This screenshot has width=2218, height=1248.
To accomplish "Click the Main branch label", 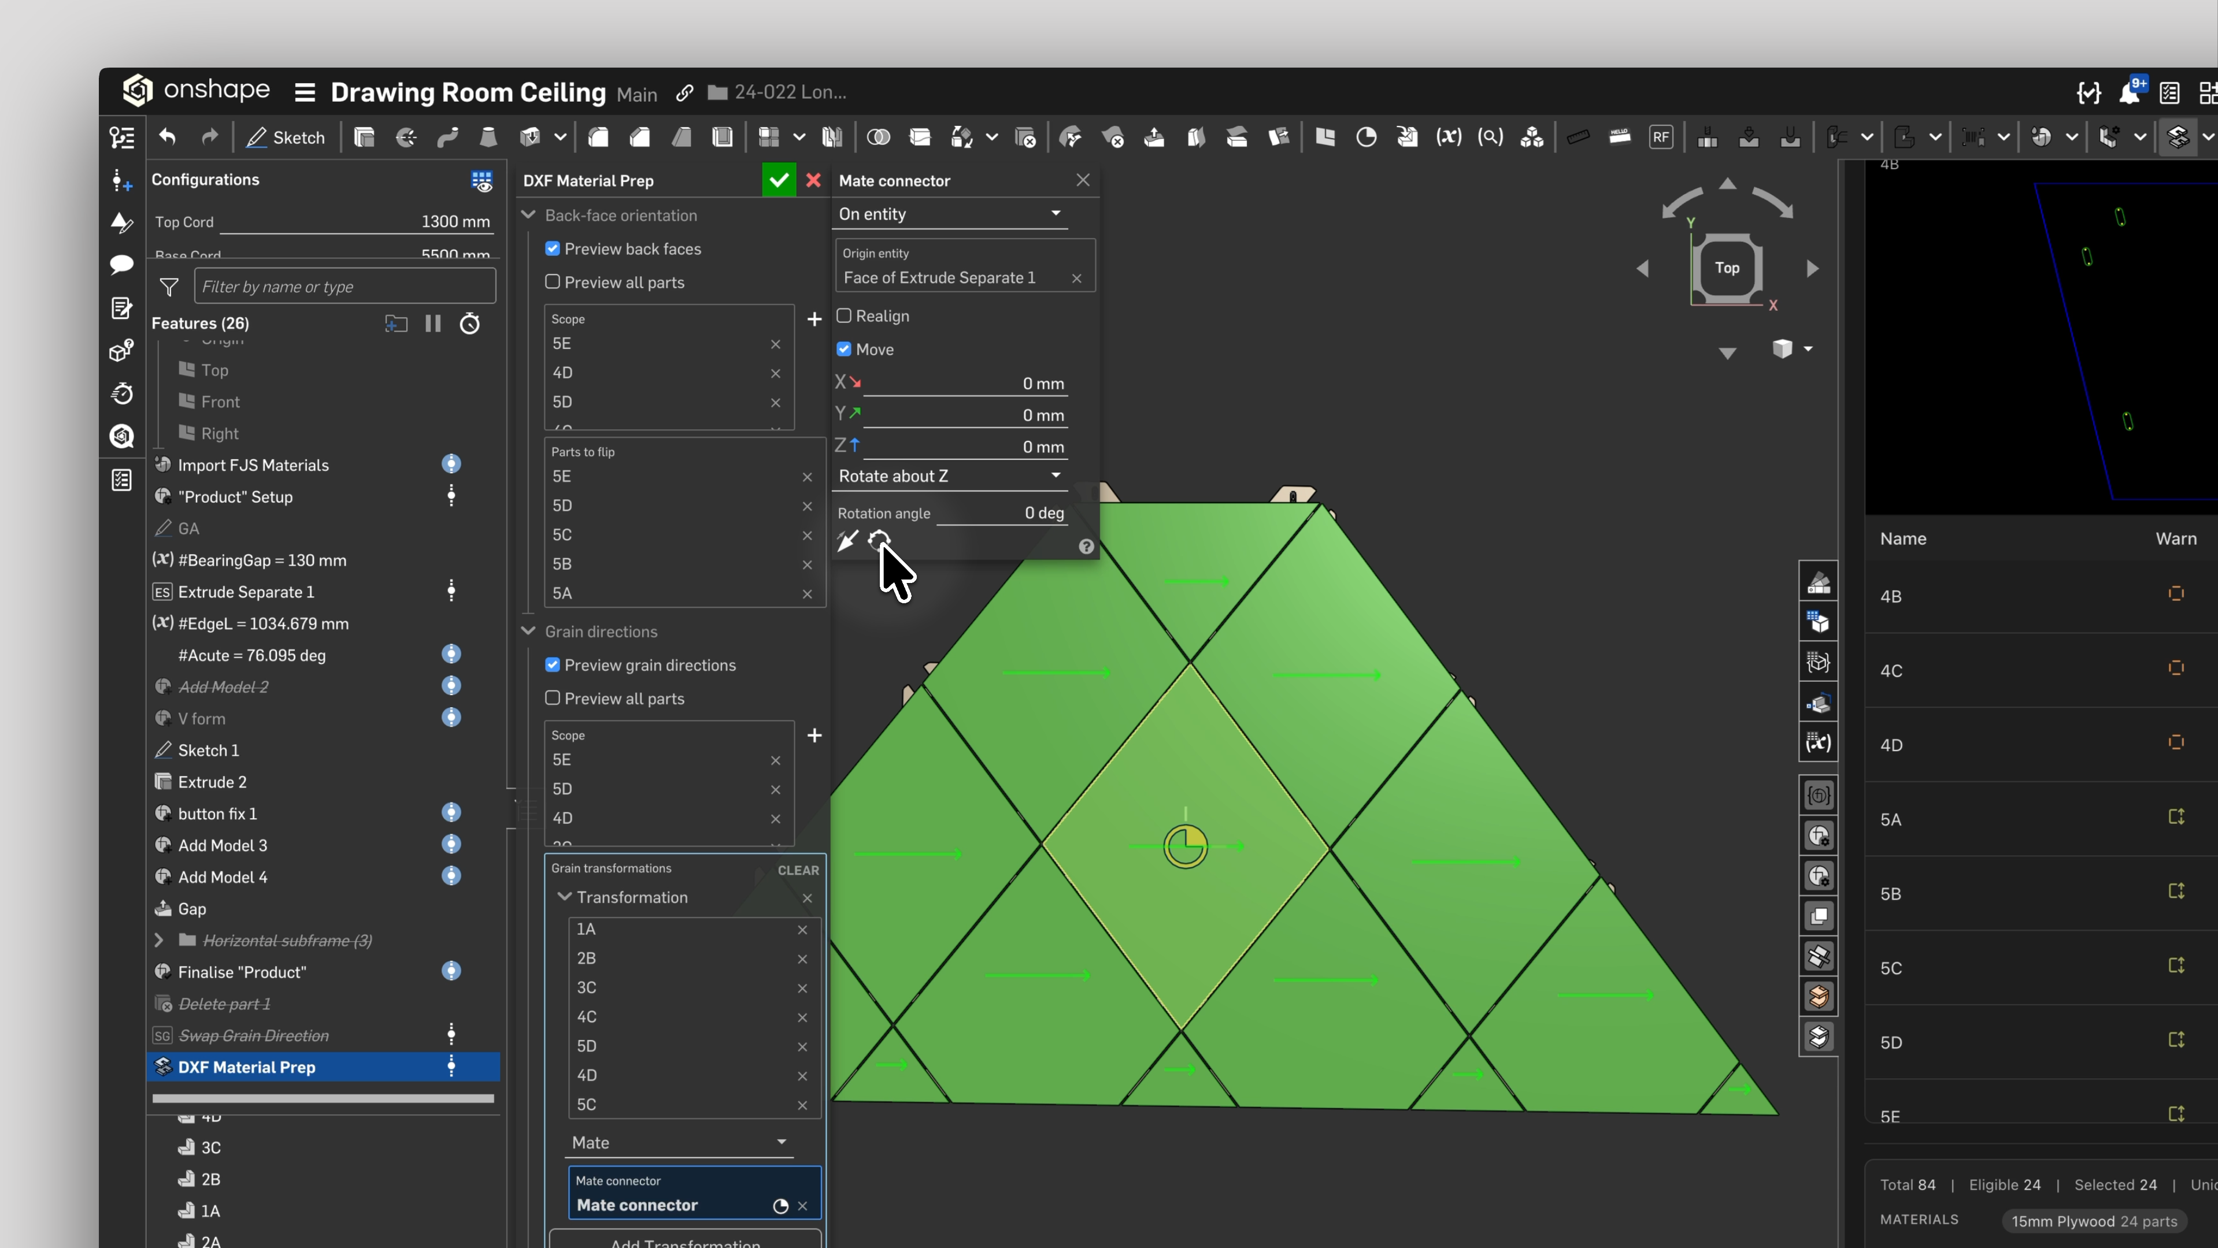I will (x=637, y=94).
